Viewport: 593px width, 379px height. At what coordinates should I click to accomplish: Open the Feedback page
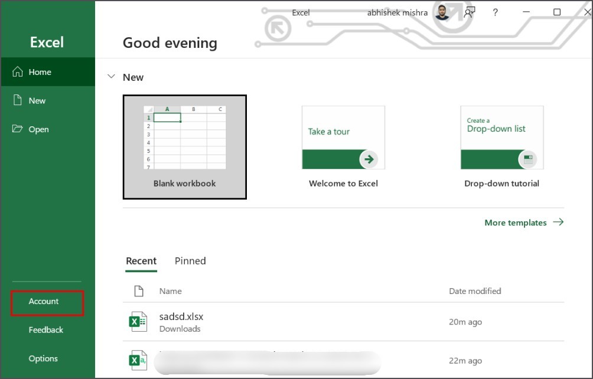[45, 330]
